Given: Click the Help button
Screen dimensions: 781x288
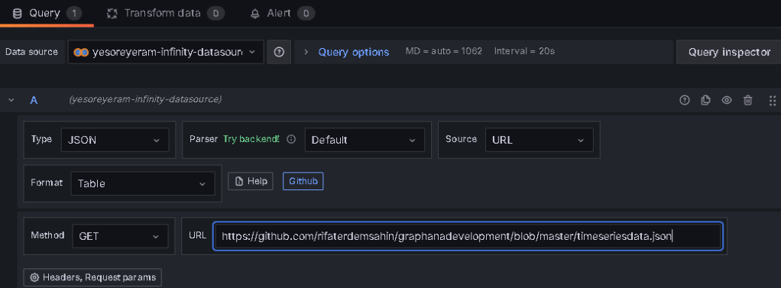Looking at the screenshot, I should point(251,181).
